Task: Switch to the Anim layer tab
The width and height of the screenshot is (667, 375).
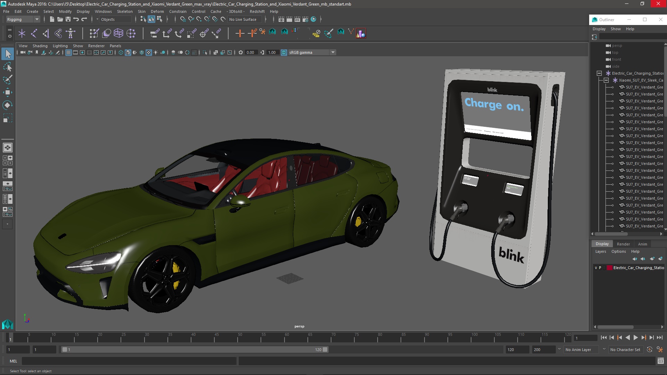Action: (642, 244)
